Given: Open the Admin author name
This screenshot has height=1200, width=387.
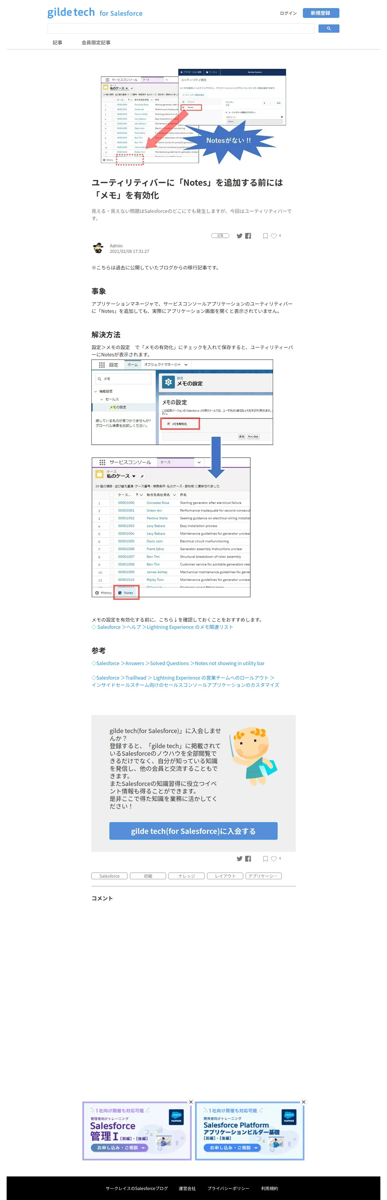Looking at the screenshot, I should click(116, 246).
